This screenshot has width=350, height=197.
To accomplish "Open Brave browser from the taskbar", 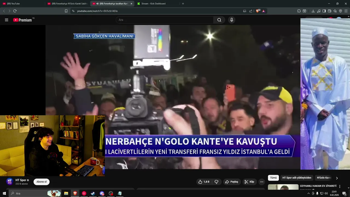I will (x=75, y=193).
